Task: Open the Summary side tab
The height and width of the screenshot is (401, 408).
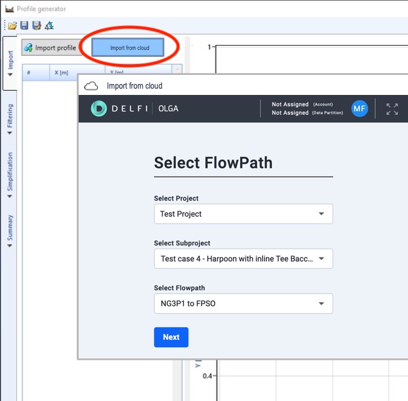Action: pos(10,230)
